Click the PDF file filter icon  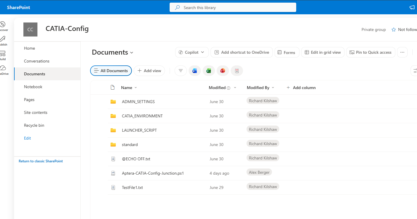pos(237,71)
